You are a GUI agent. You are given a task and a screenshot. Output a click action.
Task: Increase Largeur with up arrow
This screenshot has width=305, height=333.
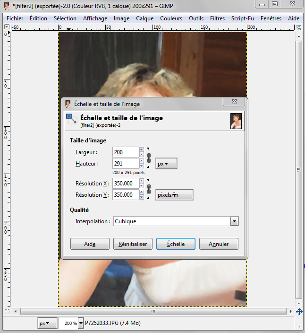point(142,149)
